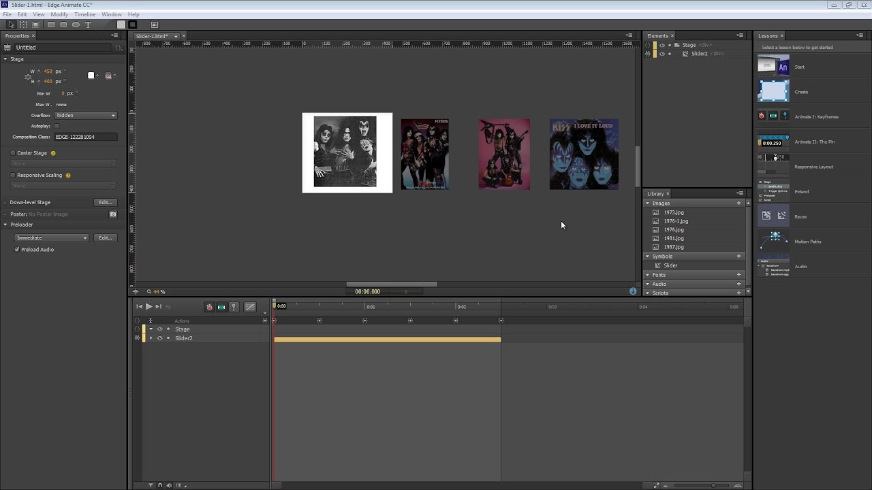
Task: Play the animation
Action: (x=149, y=307)
